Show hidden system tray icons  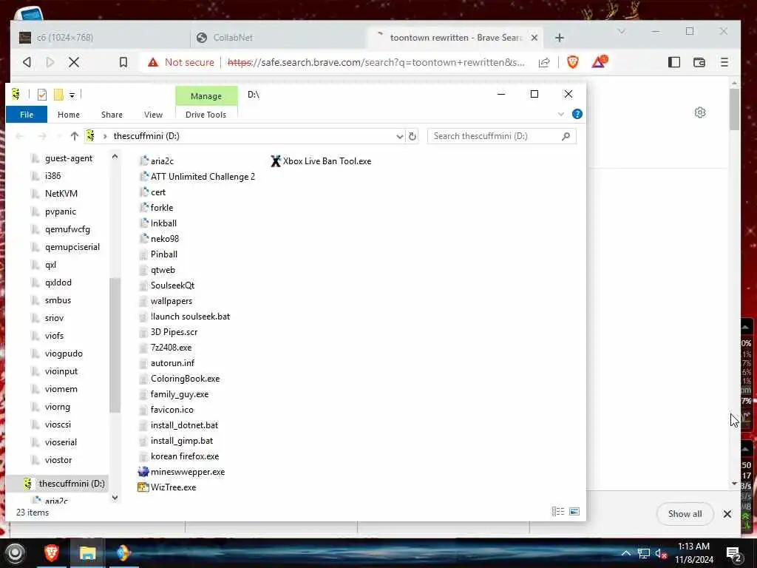[625, 553]
